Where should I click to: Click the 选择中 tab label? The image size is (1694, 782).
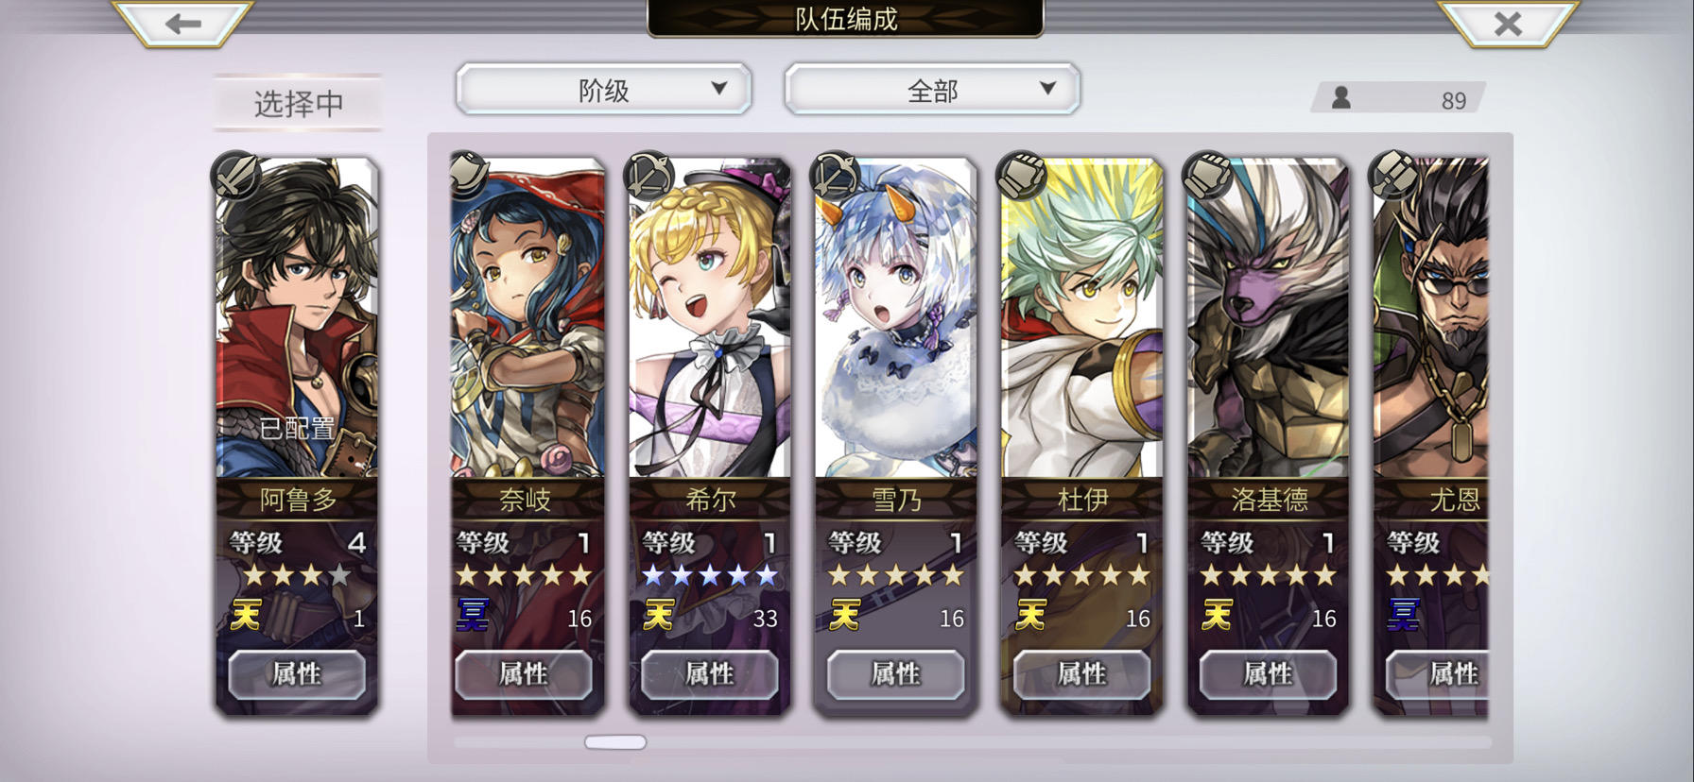click(298, 103)
